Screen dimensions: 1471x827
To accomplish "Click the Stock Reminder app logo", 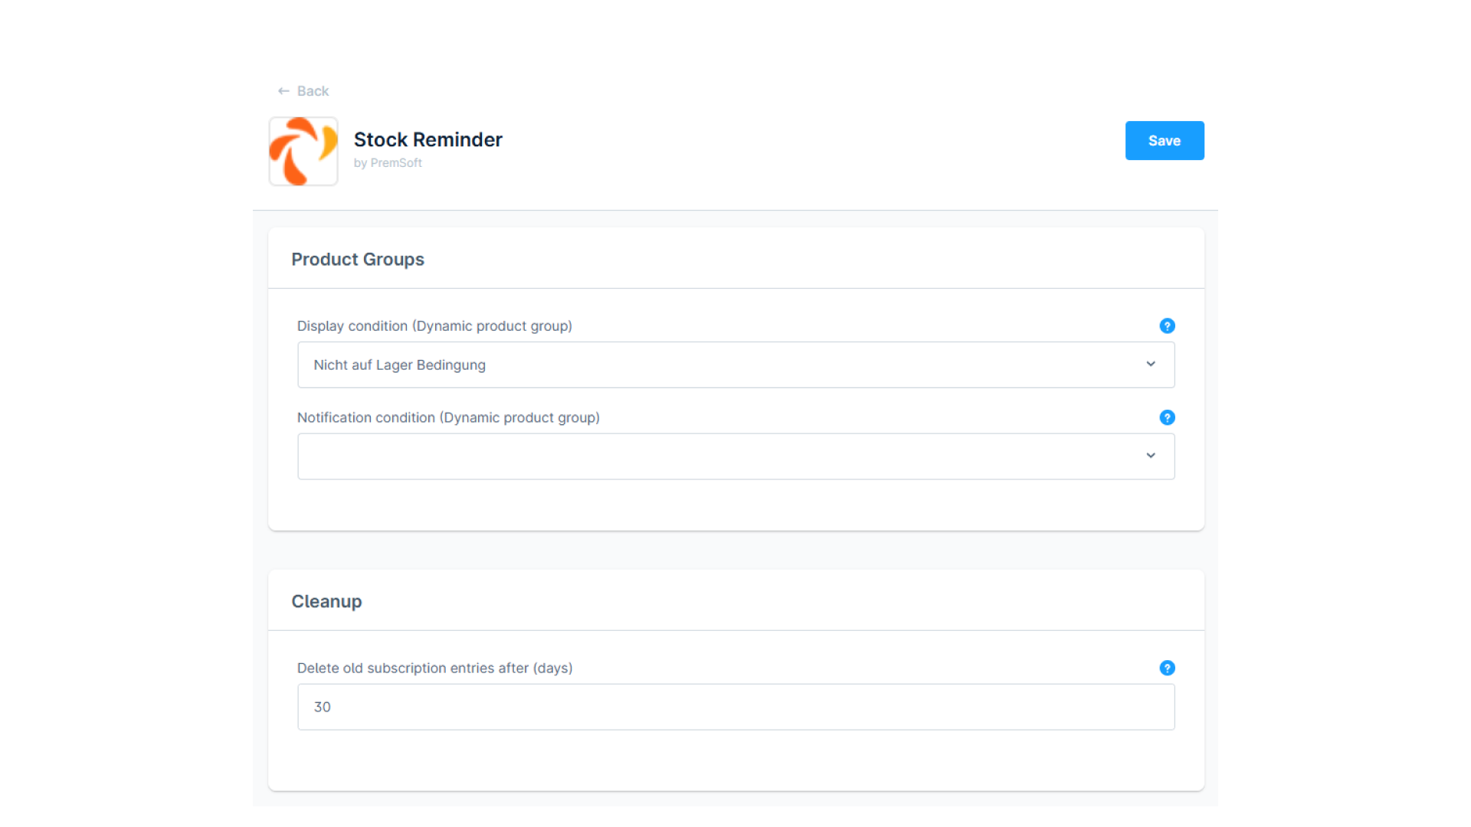I will click(x=303, y=152).
